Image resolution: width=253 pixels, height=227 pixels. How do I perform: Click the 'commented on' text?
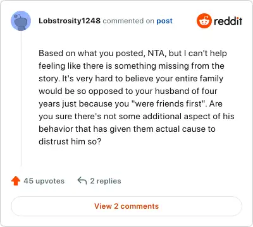click(x=128, y=21)
